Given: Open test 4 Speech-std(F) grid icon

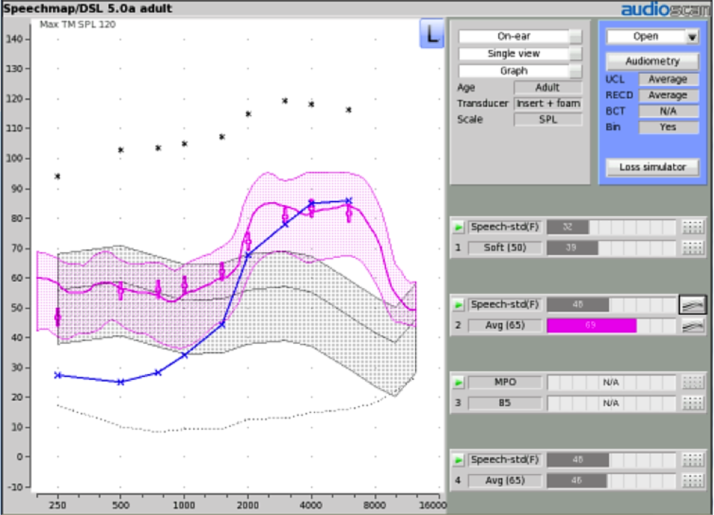Looking at the screenshot, I should (693, 460).
